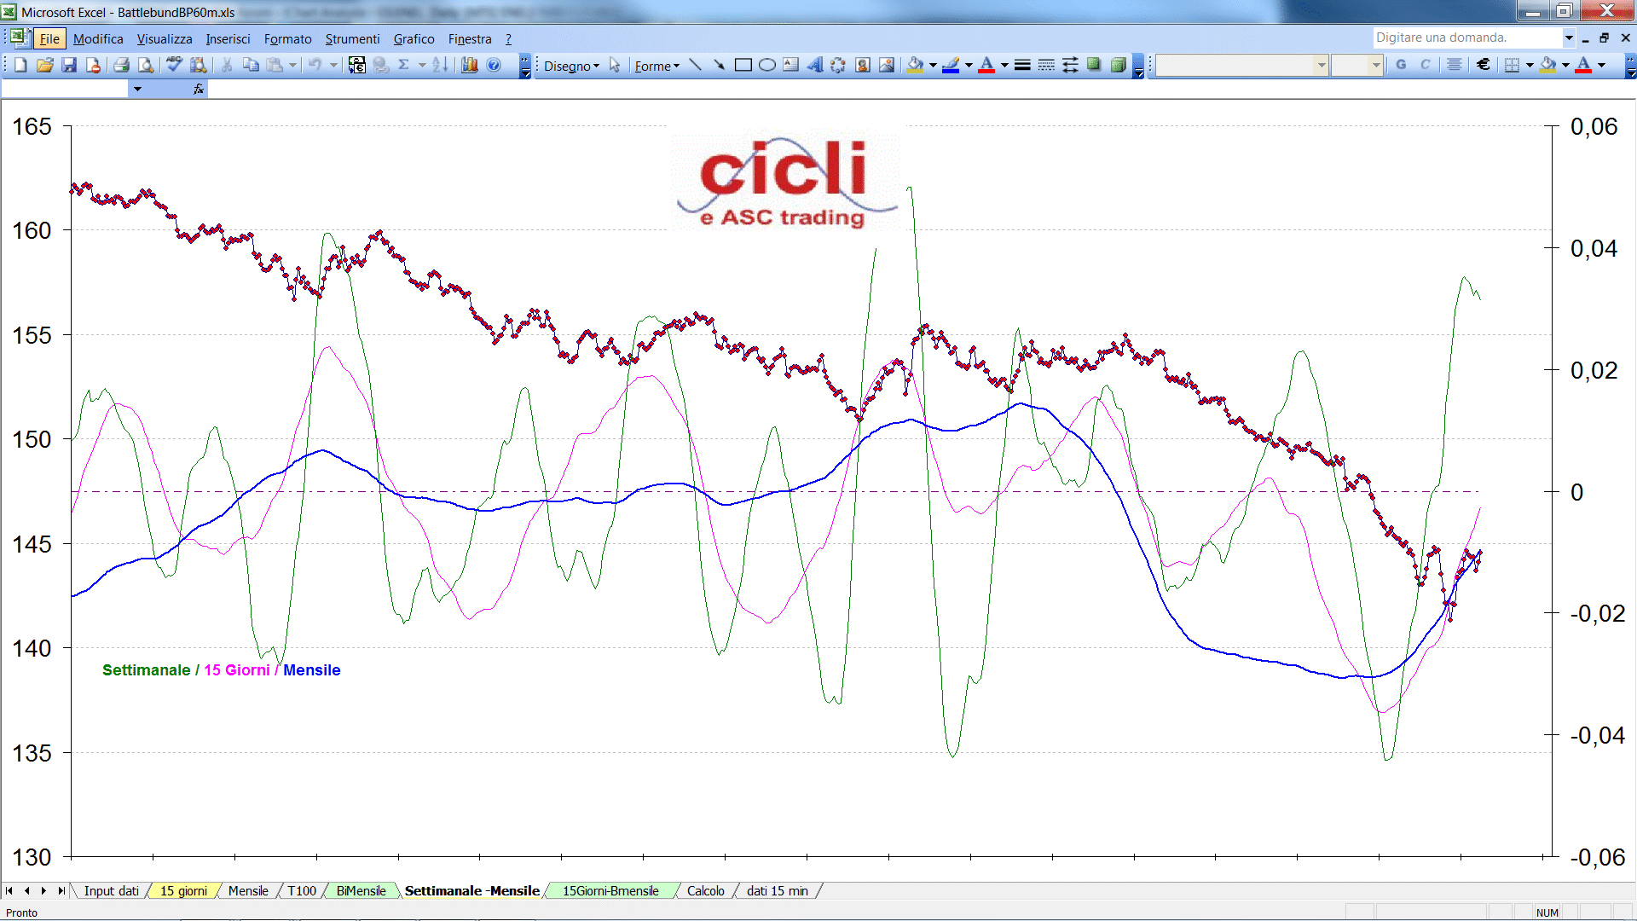Click the AutoSum sigma icon
The width and height of the screenshot is (1637, 921).
point(404,65)
